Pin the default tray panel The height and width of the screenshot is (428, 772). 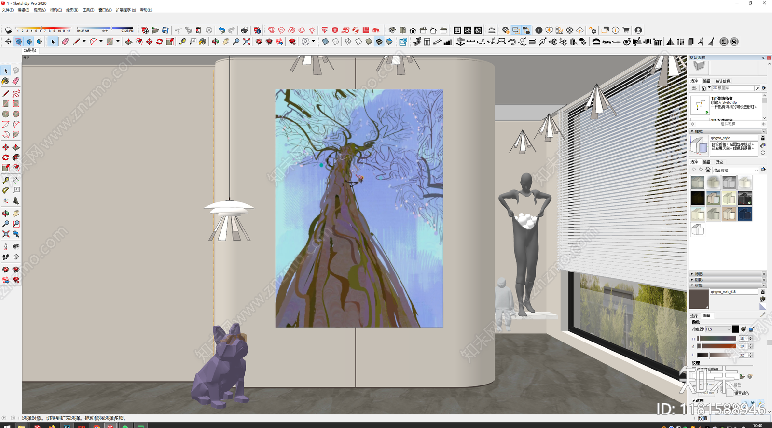tap(763, 57)
